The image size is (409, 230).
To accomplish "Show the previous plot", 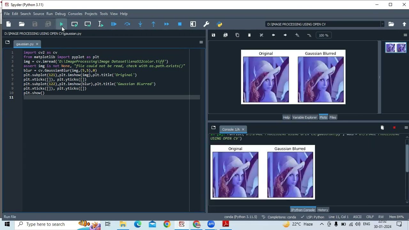I will [x=273, y=35].
